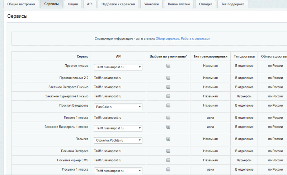Expand Otpravka.Pochta.ru dropdown for Посылка

tap(118, 140)
